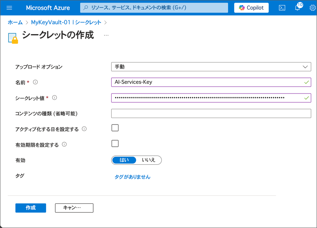Click the Copilot button
This screenshot has height=228, width=317.
pyautogui.click(x=251, y=8)
